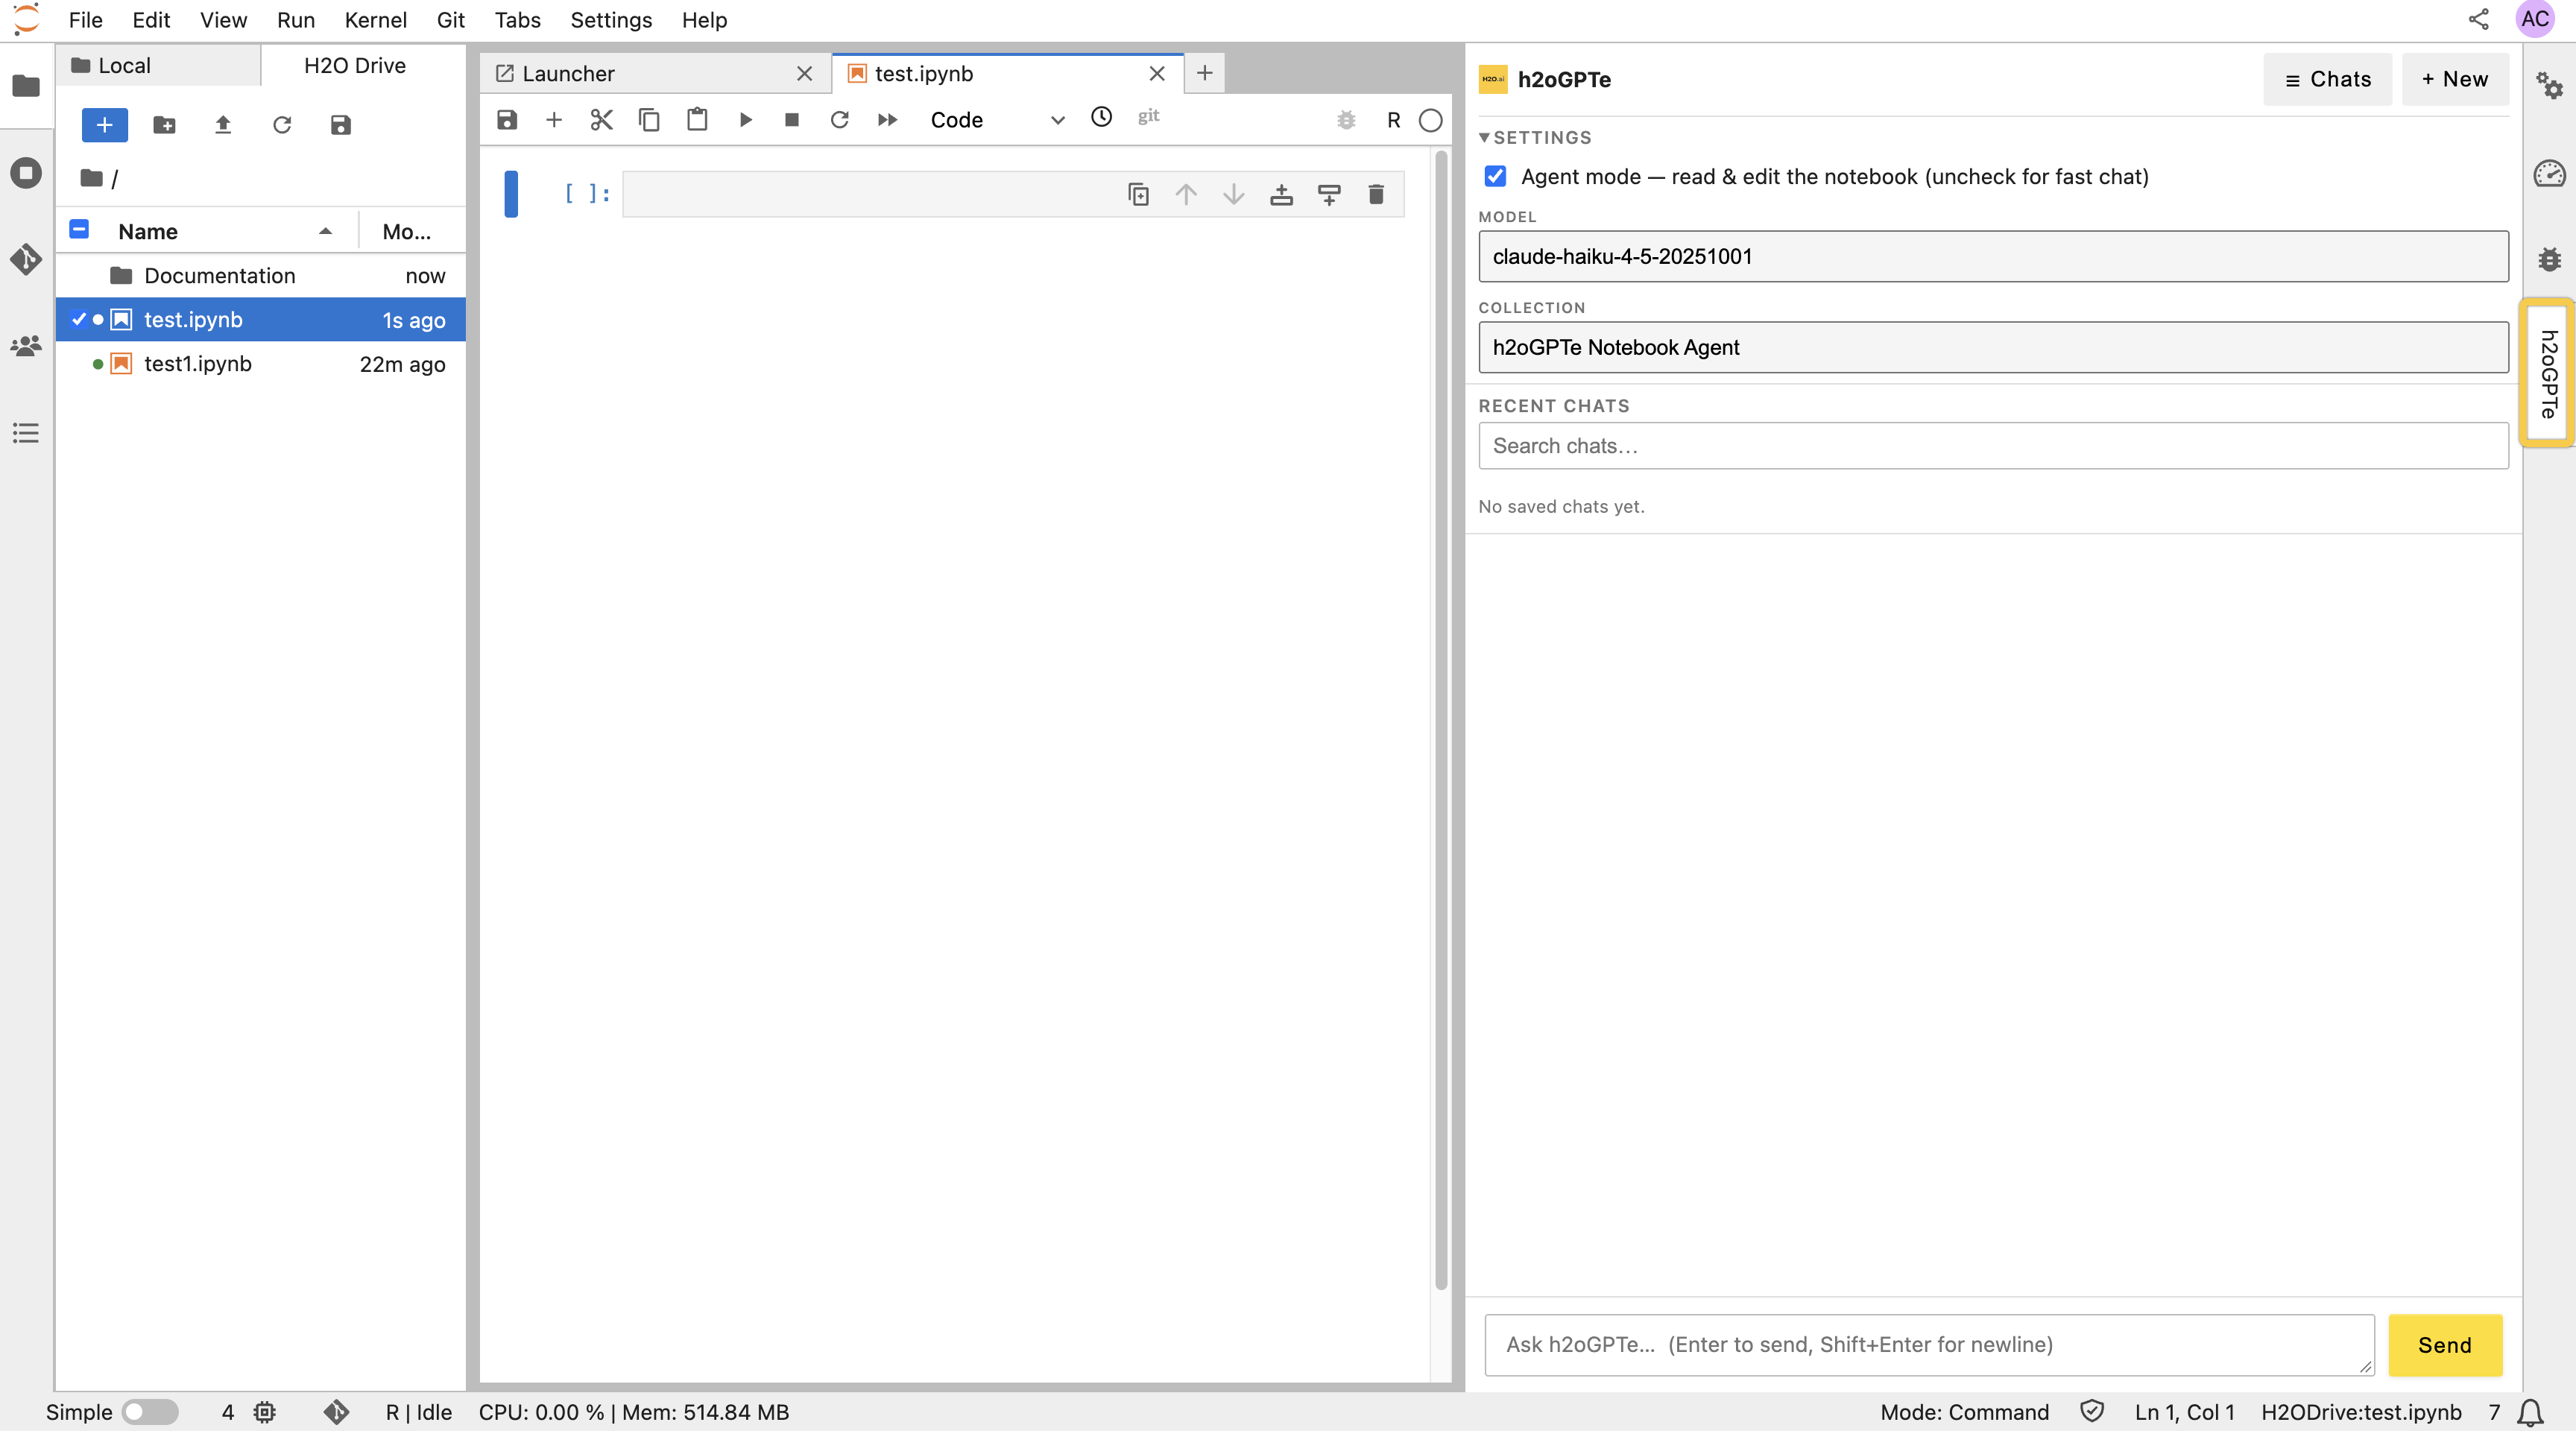This screenshot has width=2576, height=1431.
Task: Start a new chat with + New
Action: click(x=2455, y=79)
